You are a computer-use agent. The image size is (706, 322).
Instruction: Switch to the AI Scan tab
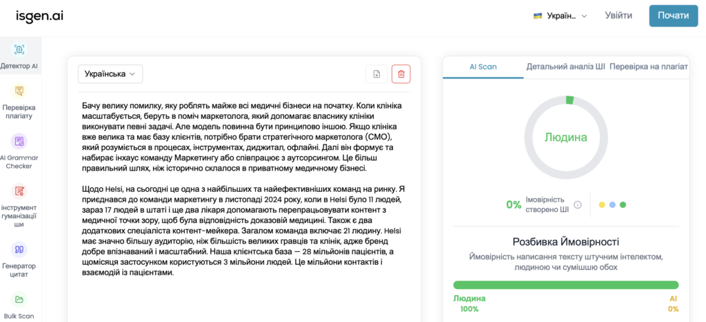point(483,67)
